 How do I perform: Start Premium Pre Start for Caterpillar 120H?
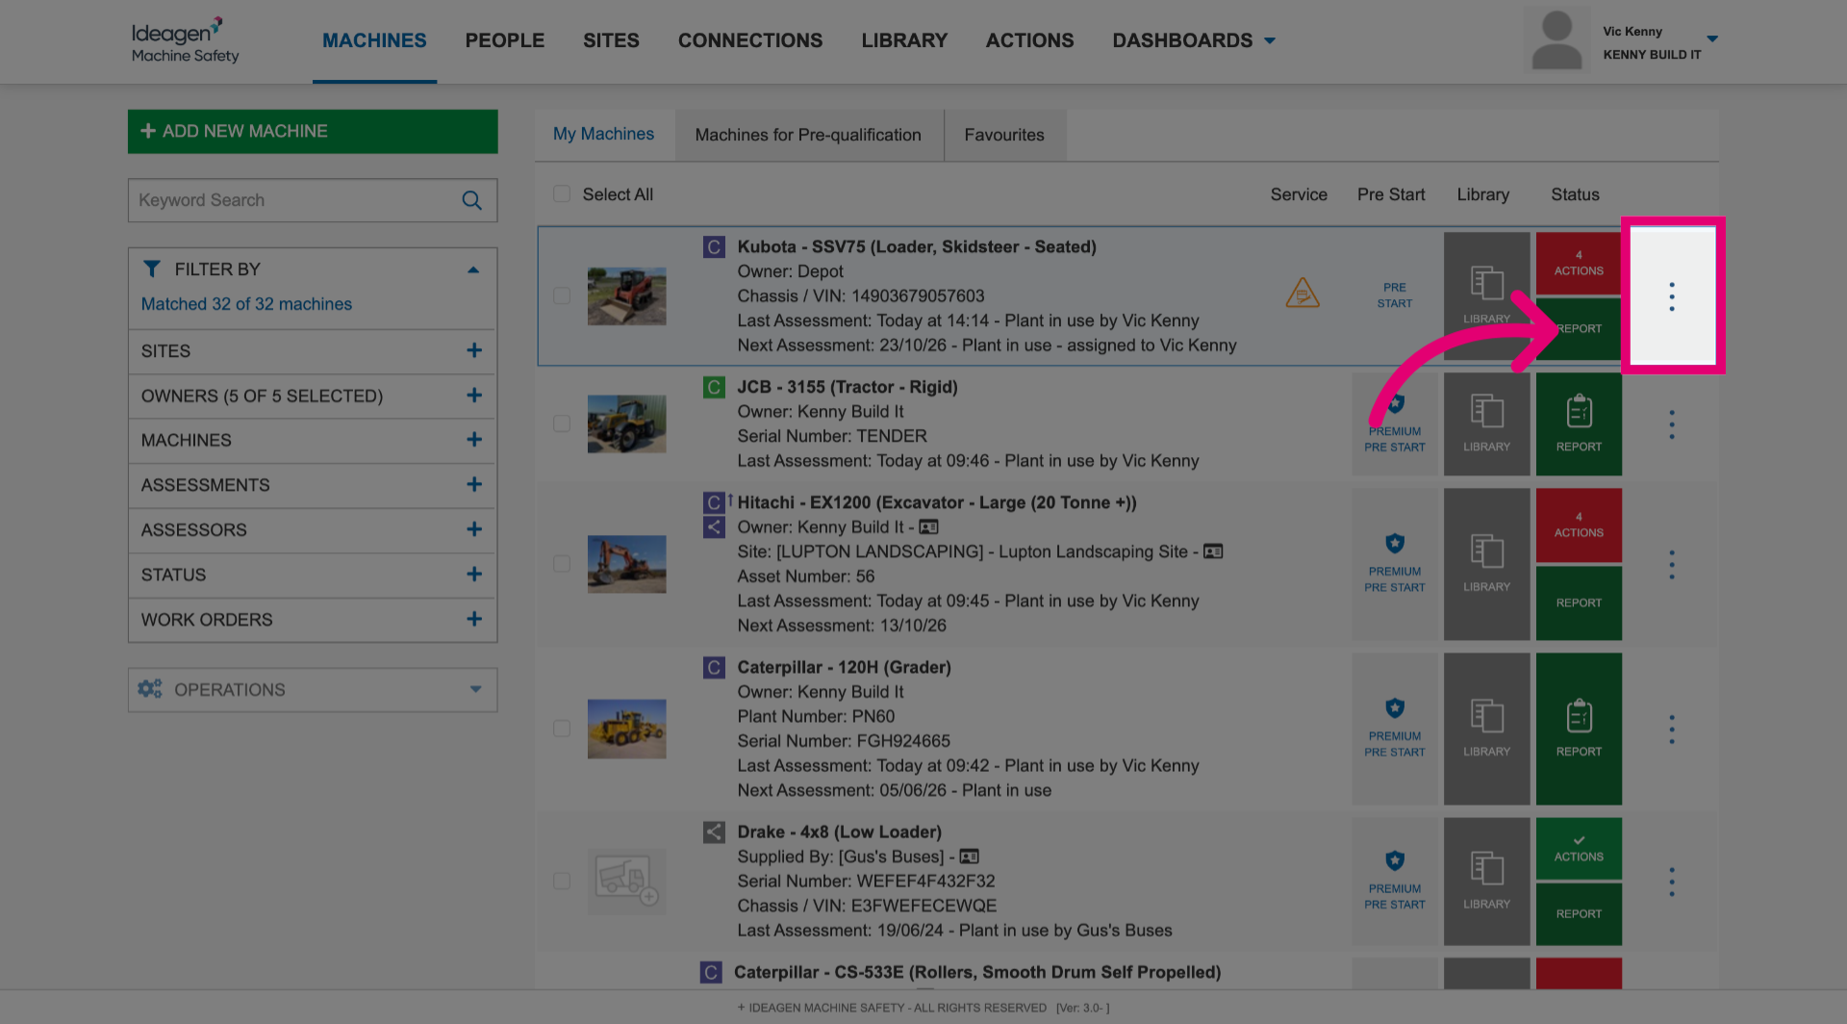[x=1395, y=729]
